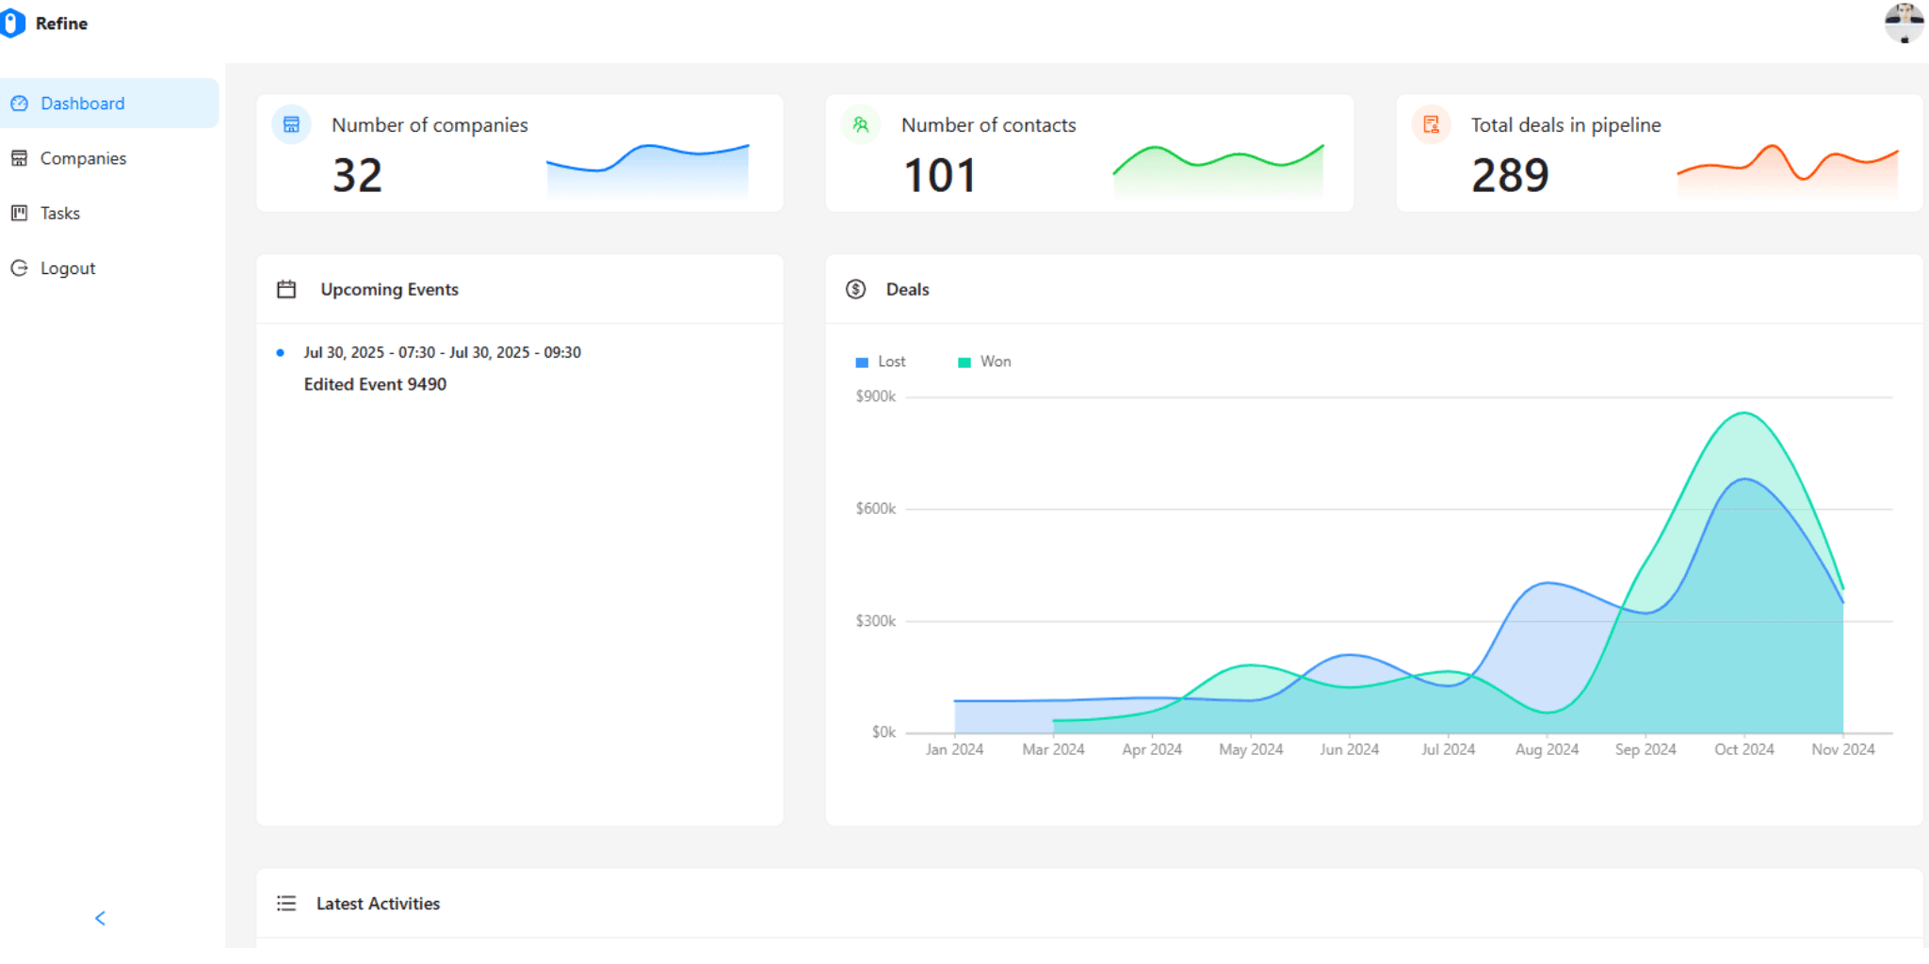Click the Jan 2024 axis label
The image size is (1929, 964).
(x=954, y=749)
